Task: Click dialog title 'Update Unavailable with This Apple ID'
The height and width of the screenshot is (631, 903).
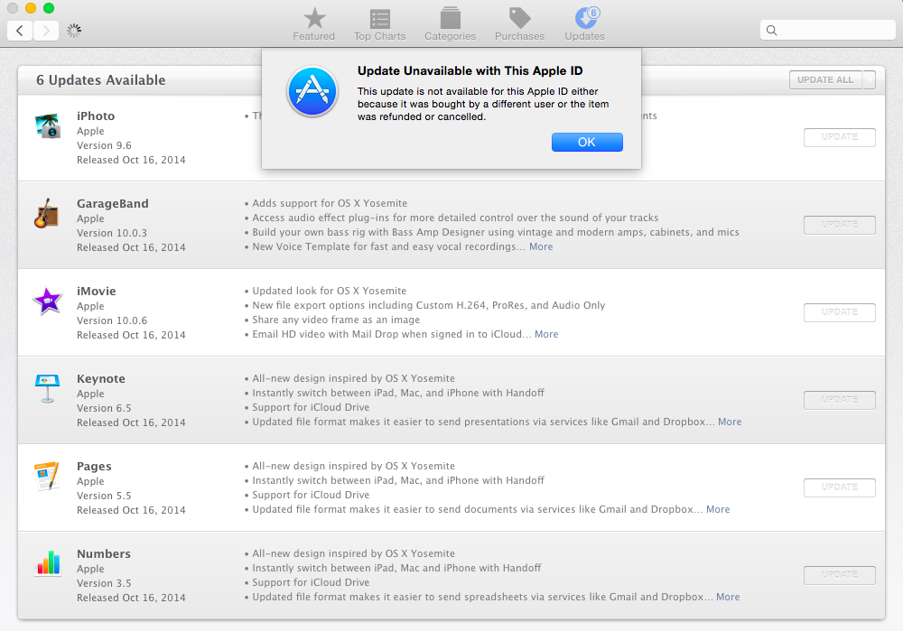Action: 470,70
